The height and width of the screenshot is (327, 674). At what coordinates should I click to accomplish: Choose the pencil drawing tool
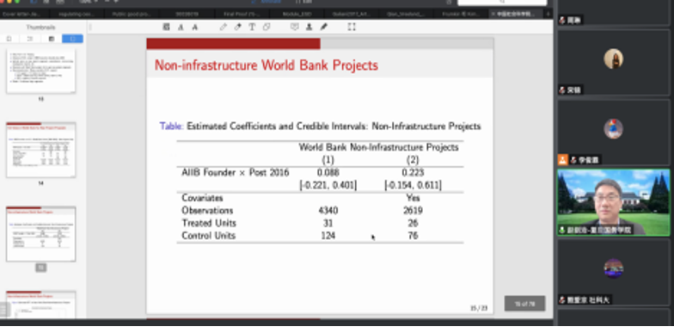click(224, 28)
